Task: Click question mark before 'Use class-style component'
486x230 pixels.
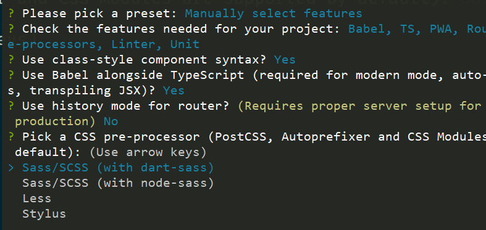Action: pos(11,60)
